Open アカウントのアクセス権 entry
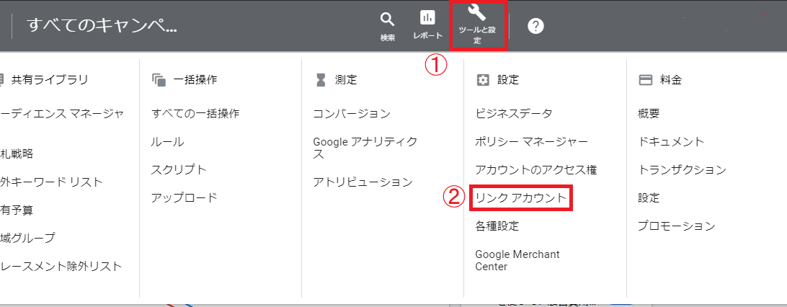The image size is (787, 307). click(536, 170)
